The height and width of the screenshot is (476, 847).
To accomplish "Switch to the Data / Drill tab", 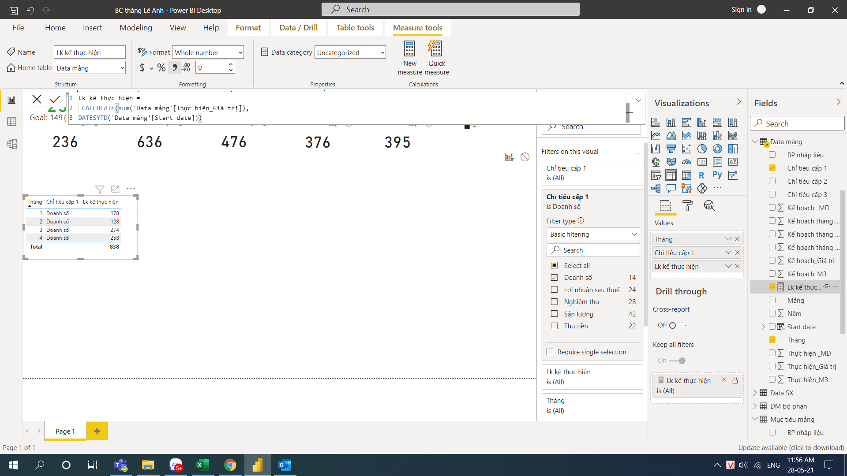I will click(298, 28).
